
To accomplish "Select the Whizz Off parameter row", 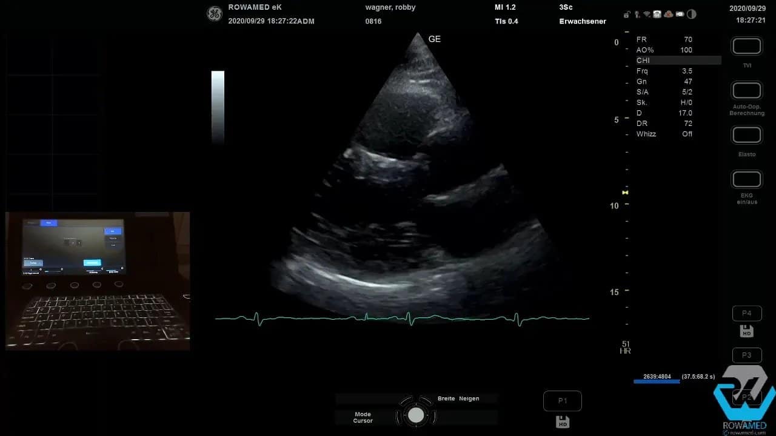I will tap(664, 134).
